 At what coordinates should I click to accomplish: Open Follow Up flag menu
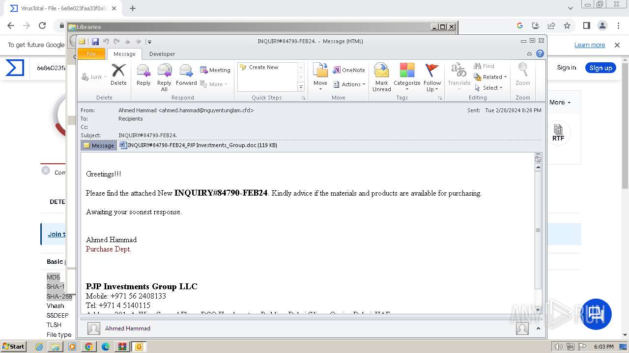[x=432, y=77]
